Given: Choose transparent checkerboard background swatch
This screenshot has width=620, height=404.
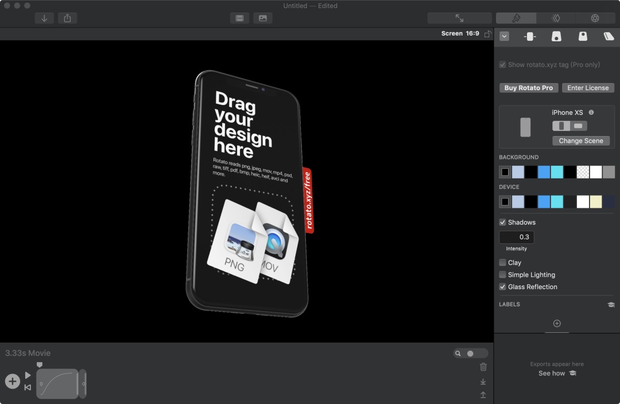Looking at the screenshot, I should pos(583,172).
